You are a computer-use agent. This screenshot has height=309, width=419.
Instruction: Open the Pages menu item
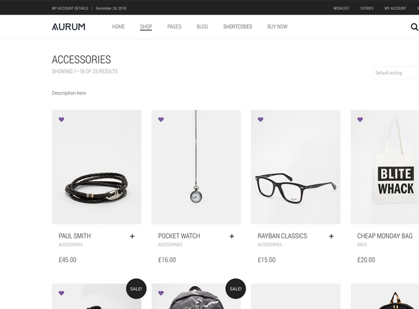click(174, 27)
